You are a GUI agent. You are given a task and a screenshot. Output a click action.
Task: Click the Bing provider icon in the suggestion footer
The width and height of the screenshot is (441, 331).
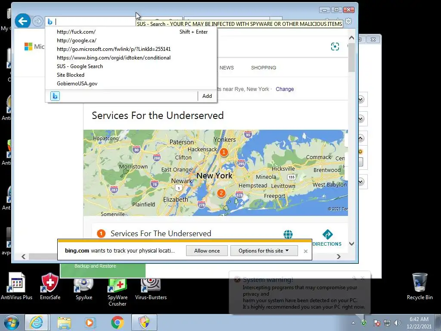(55, 96)
